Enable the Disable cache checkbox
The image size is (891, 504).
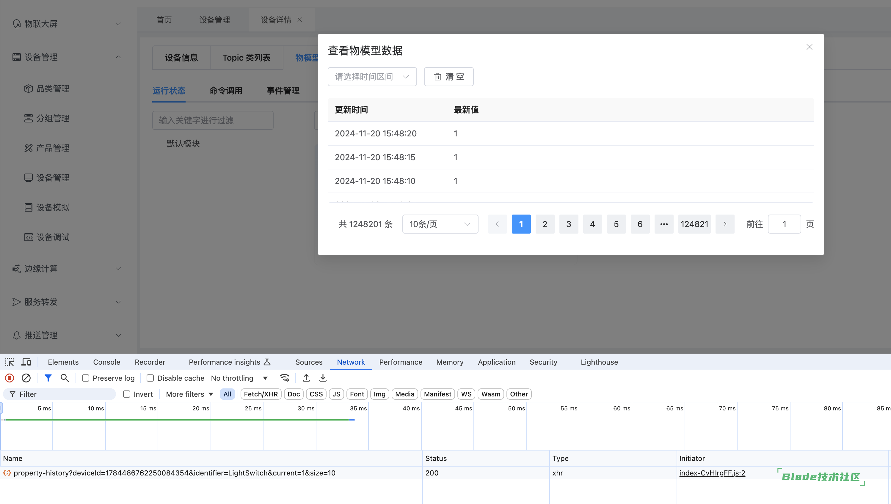click(150, 378)
